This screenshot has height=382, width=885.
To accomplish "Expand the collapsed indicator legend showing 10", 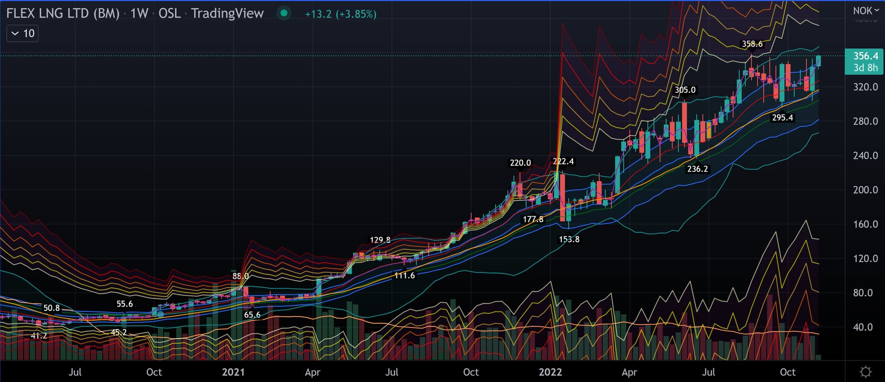I will pyautogui.click(x=23, y=34).
